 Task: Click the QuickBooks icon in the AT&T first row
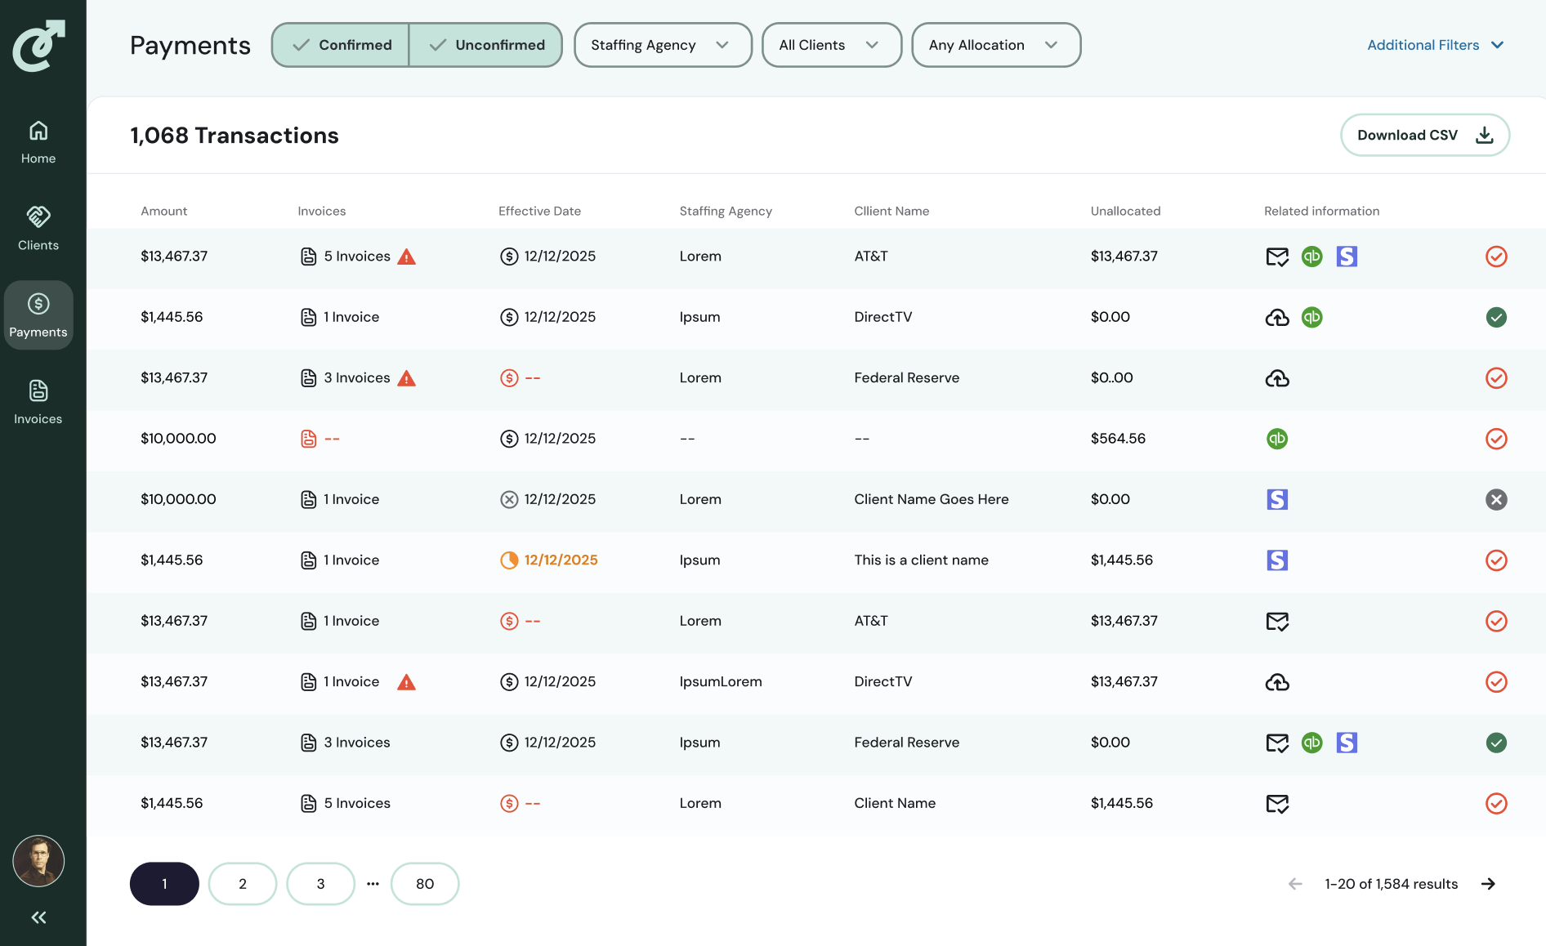[1311, 257]
